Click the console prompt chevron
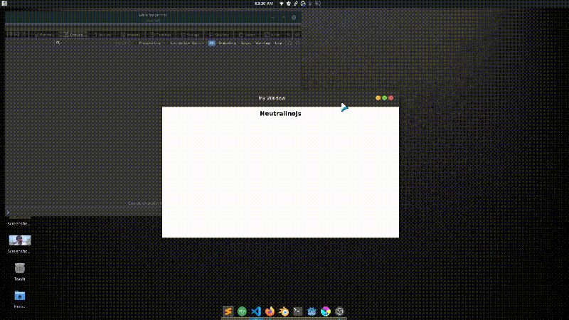The height and width of the screenshot is (320, 569). point(8,213)
